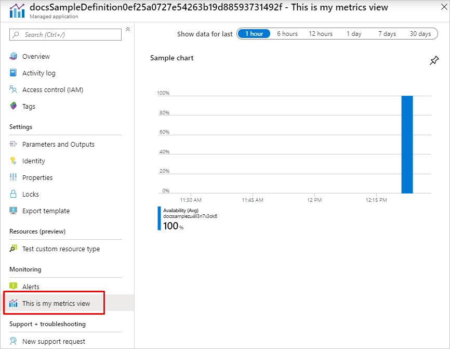The height and width of the screenshot is (349, 450).
Task: Open Activity log via its icon
Action: [12, 73]
